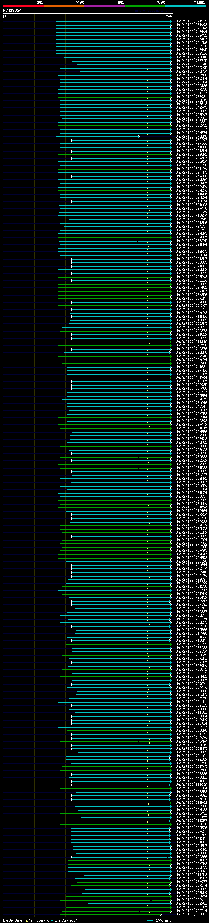Select label UniRef100_P31528
This screenshot has height=923, width=209.
tap(191, 468)
